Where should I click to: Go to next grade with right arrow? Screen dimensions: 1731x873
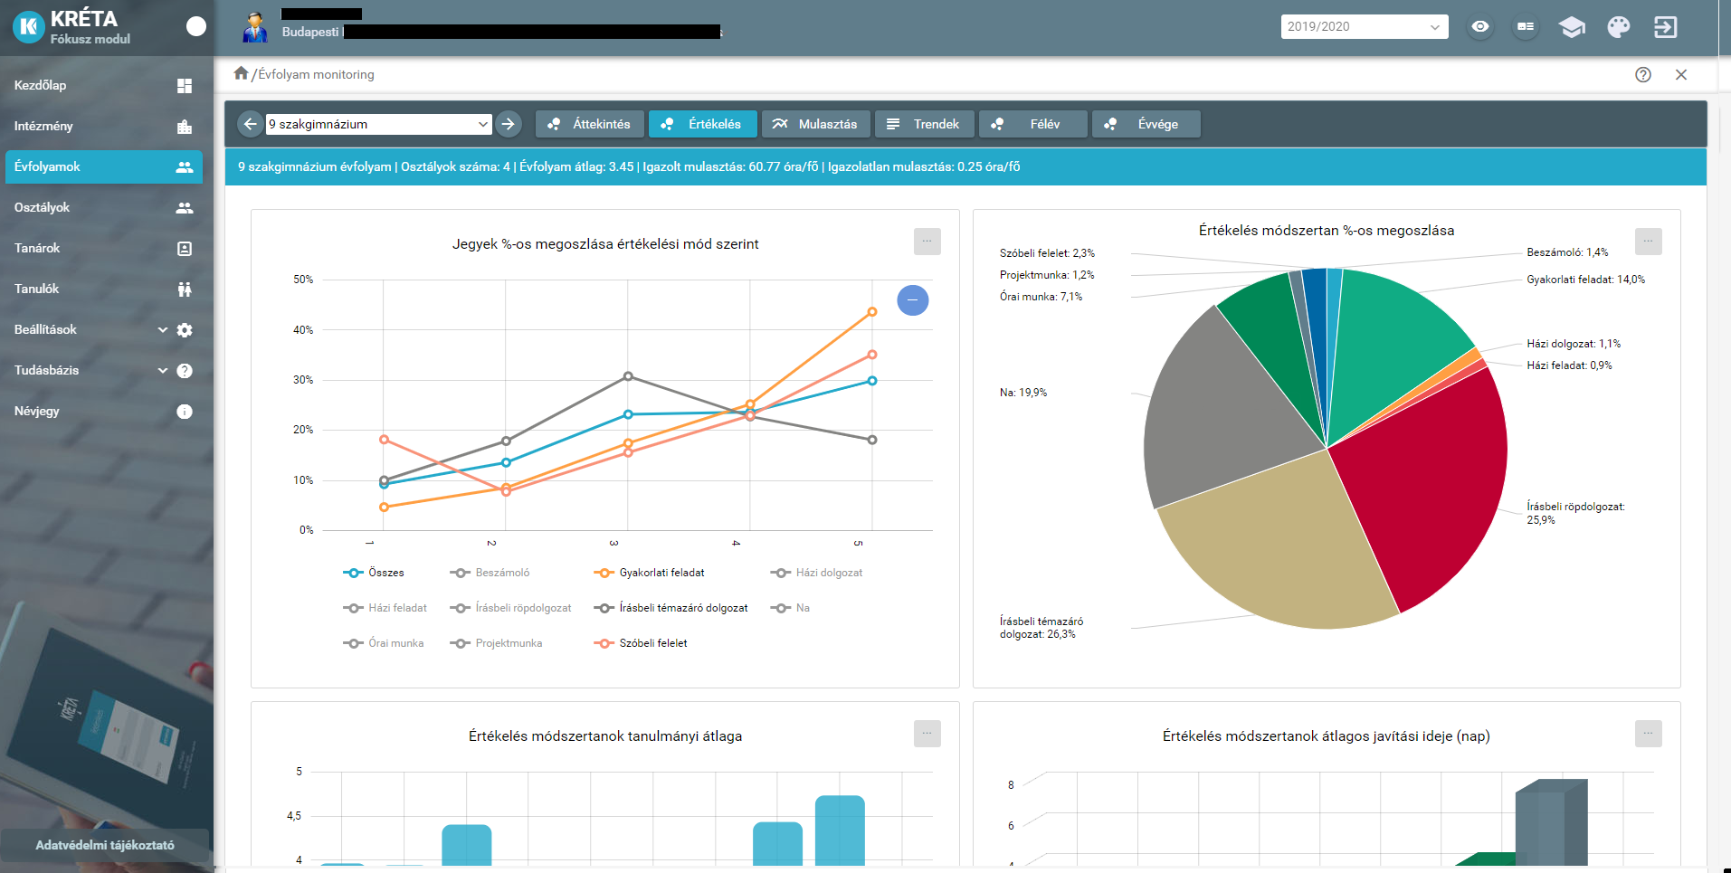point(509,124)
